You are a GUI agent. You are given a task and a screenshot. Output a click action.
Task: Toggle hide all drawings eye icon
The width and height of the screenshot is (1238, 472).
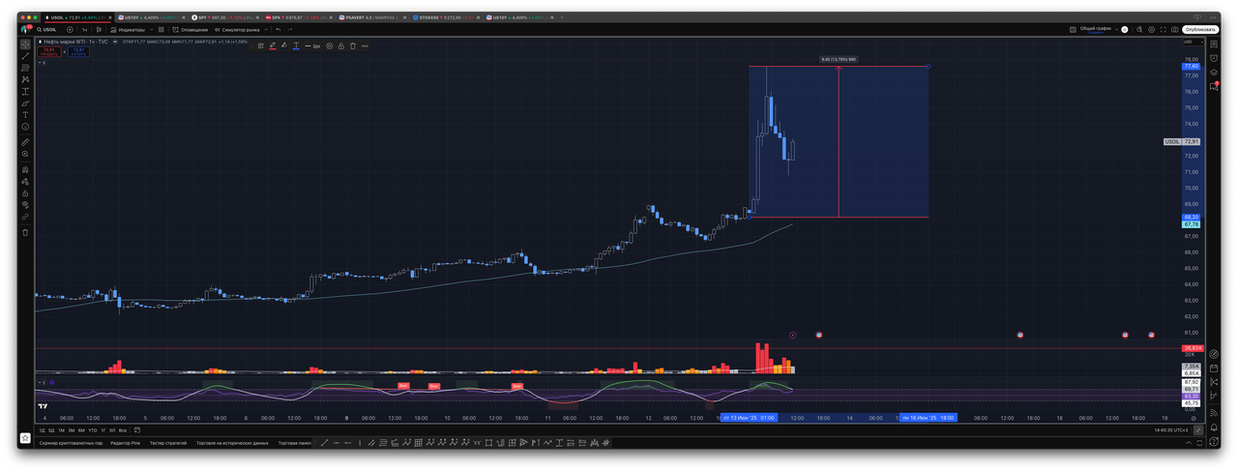[x=25, y=204]
